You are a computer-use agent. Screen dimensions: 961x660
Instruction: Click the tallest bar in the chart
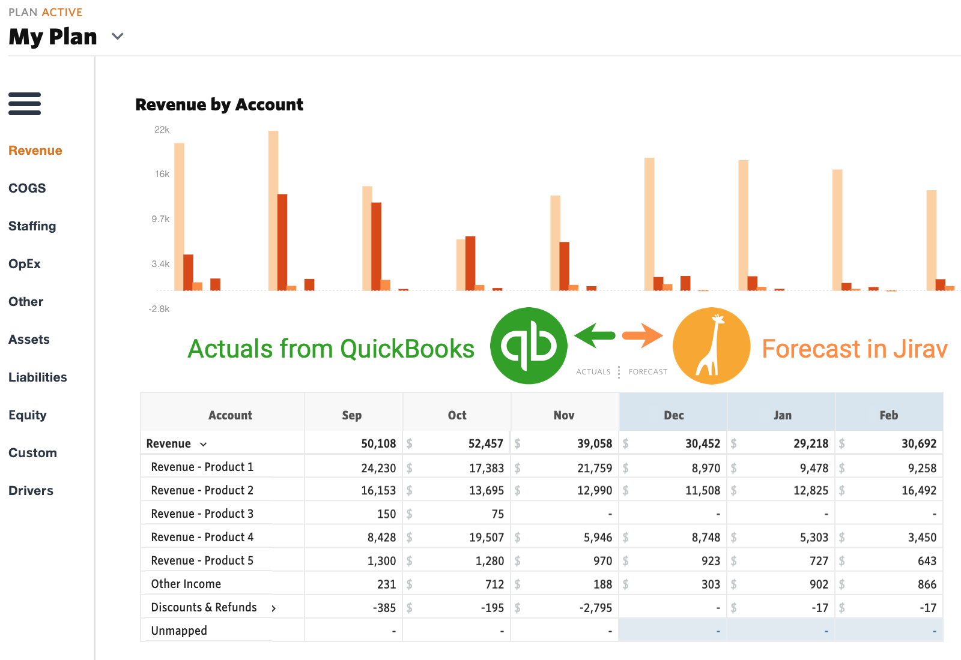273,210
